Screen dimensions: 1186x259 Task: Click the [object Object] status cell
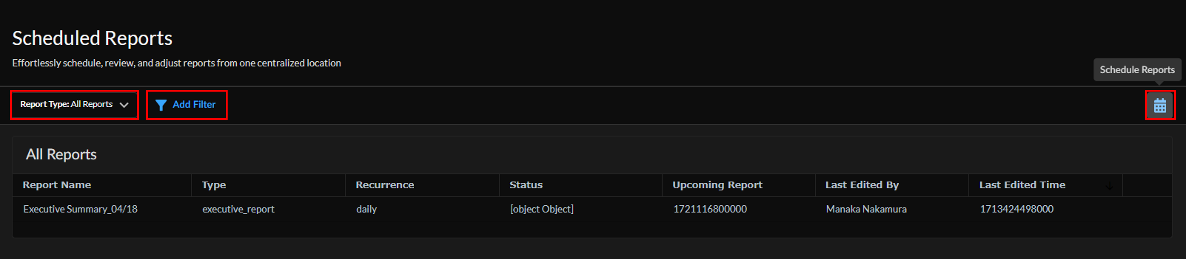tap(541, 209)
